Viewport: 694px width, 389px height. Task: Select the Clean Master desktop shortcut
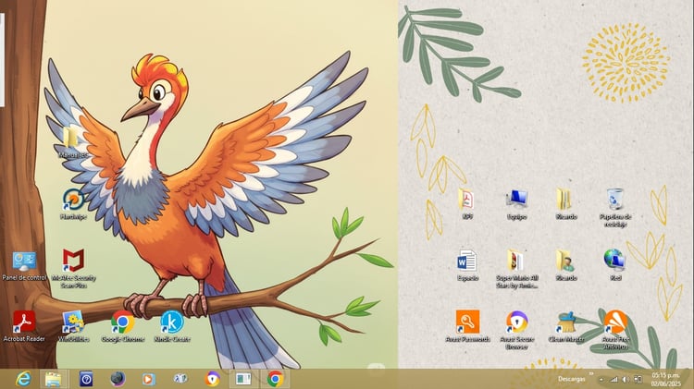pyautogui.click(x=566, y=326)
